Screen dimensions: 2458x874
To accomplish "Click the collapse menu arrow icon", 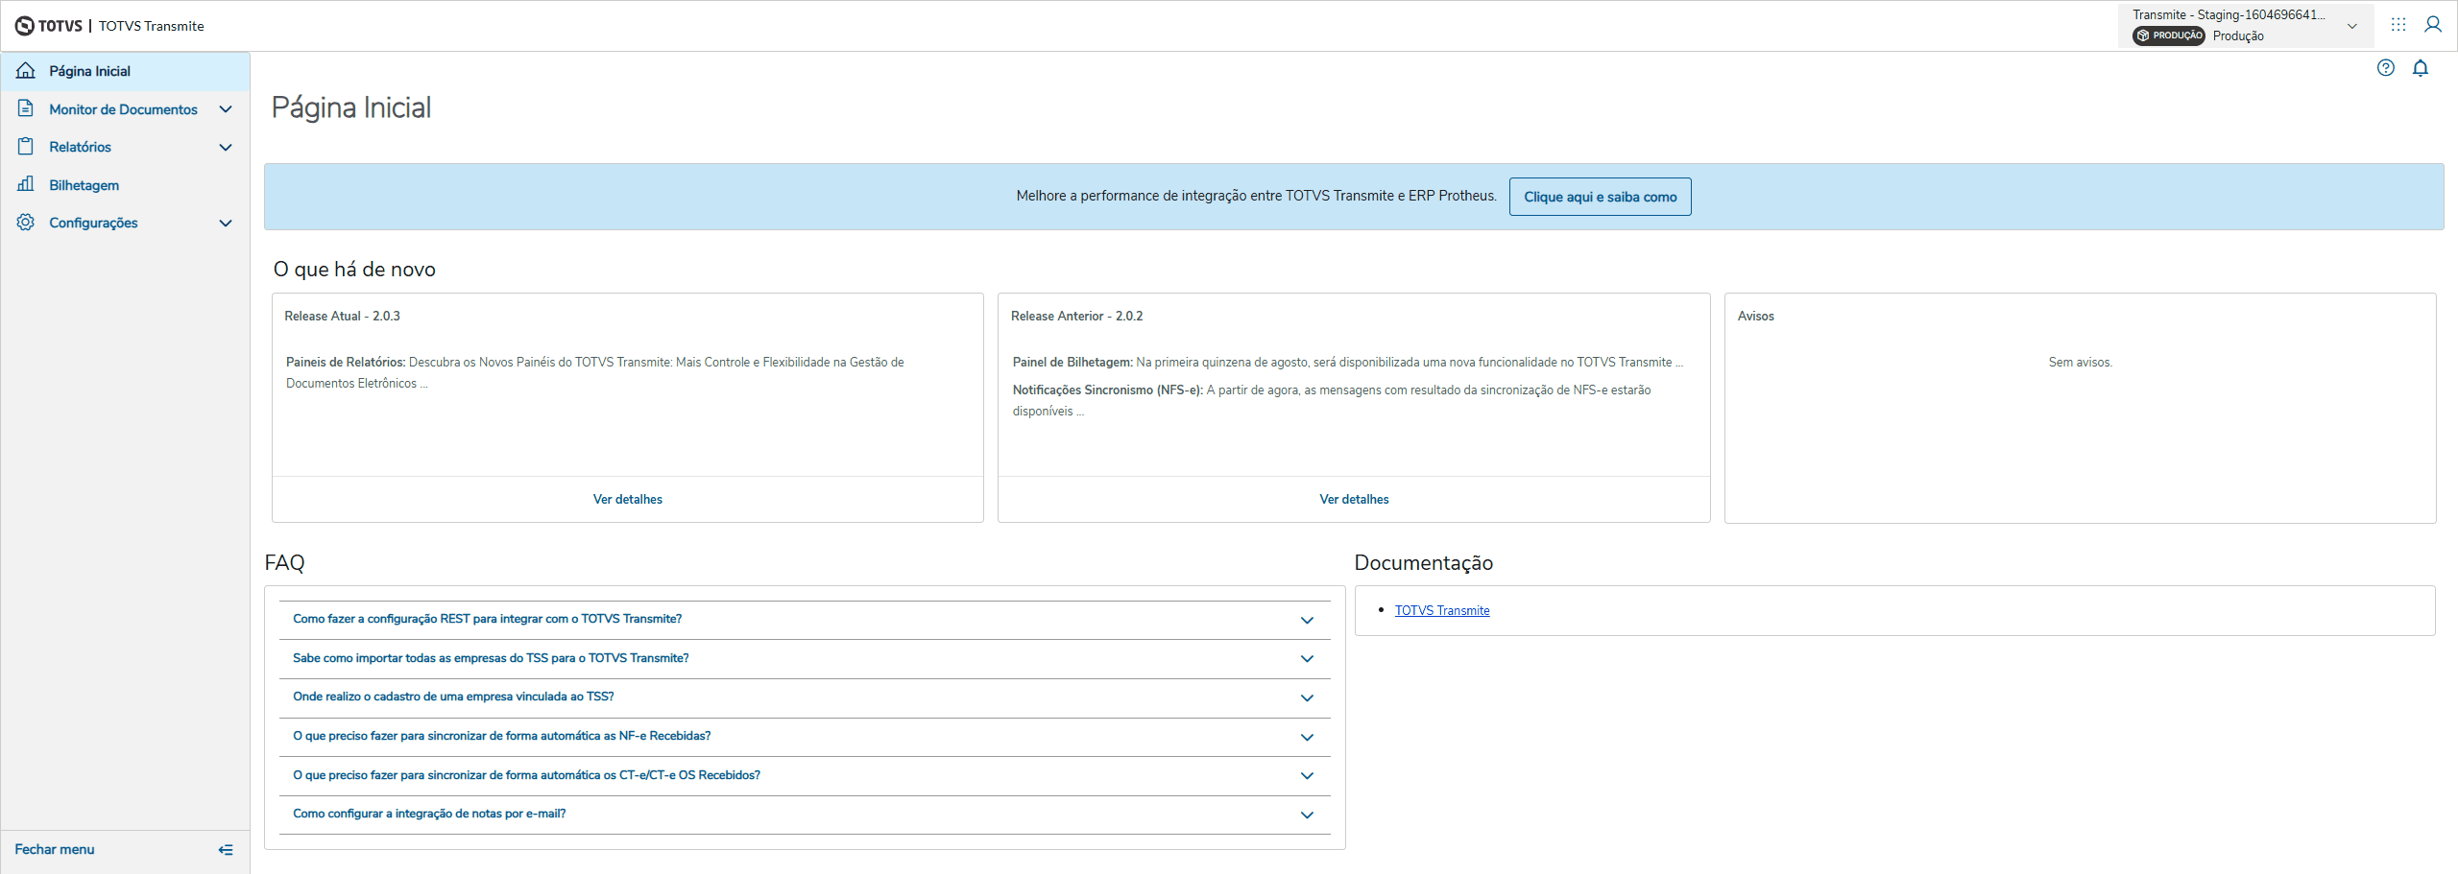I will coord(226,850).
